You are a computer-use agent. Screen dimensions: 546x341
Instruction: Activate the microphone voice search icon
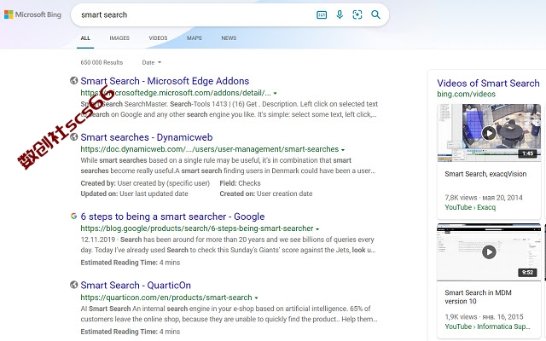click(340, 14)
